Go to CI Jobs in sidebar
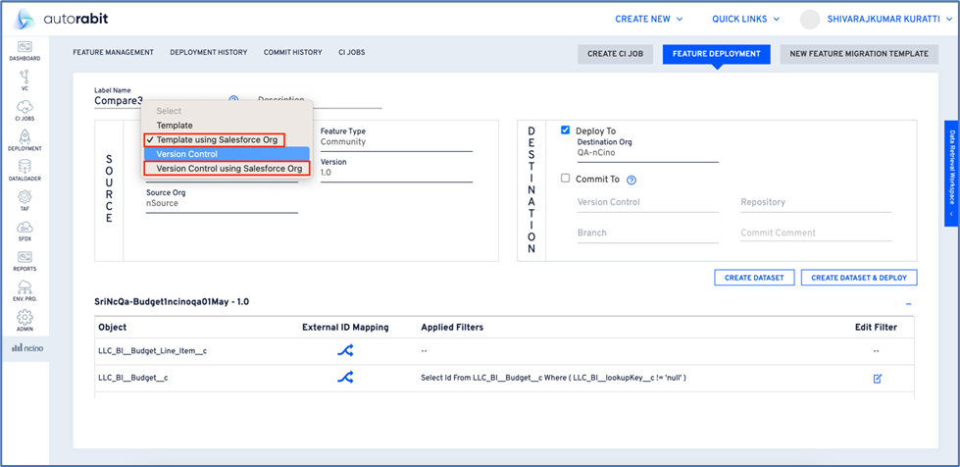The height and width of the screenshot is (467, 960). (x=25, y=110)
